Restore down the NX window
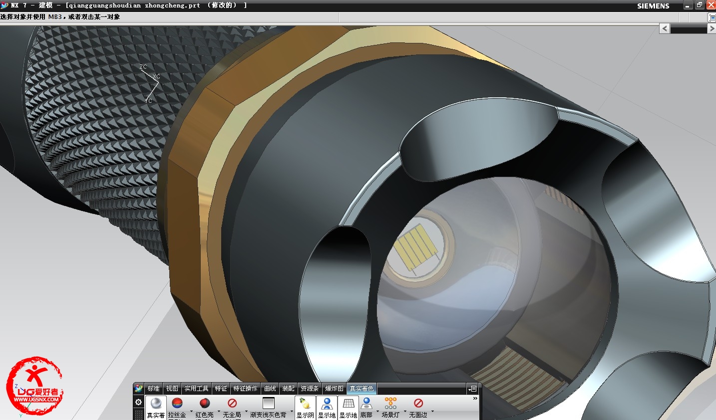The image size is (716, 420). coord(700,5)
